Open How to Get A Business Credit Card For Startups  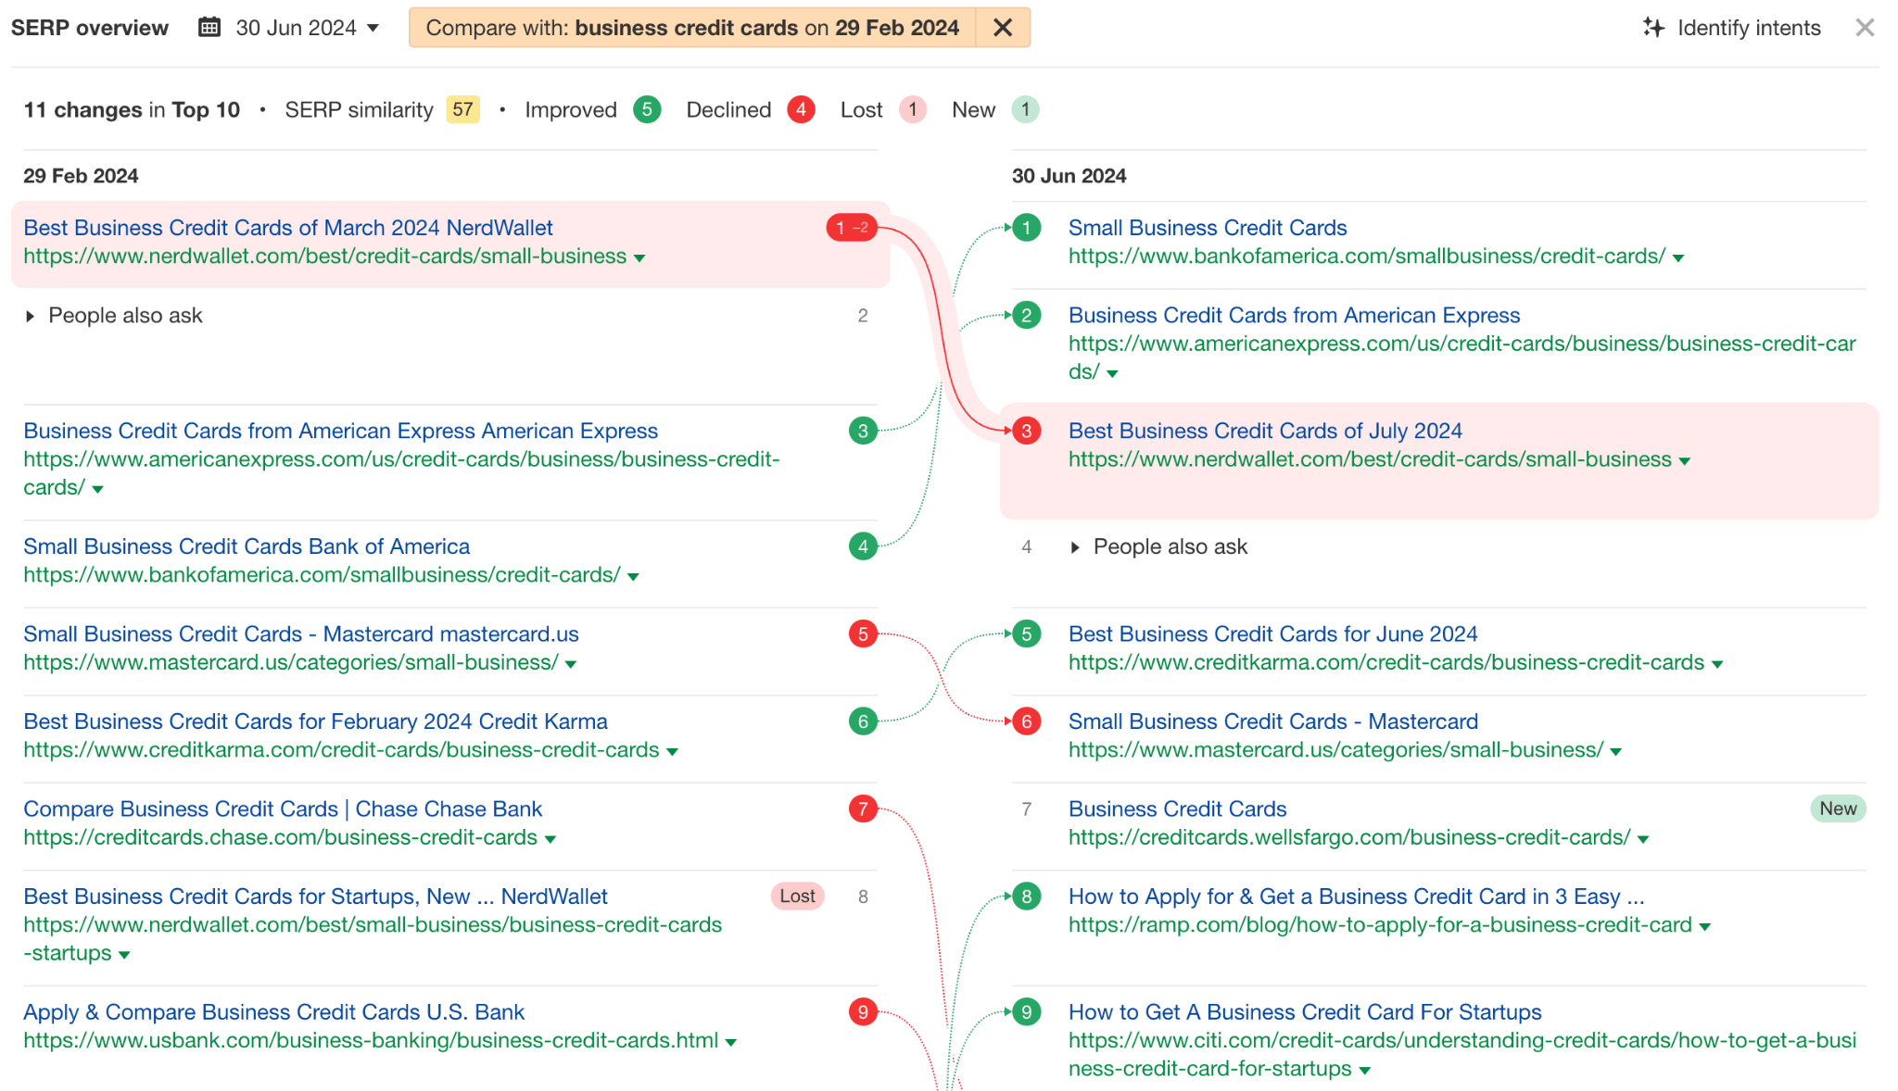(1304, 1011)
